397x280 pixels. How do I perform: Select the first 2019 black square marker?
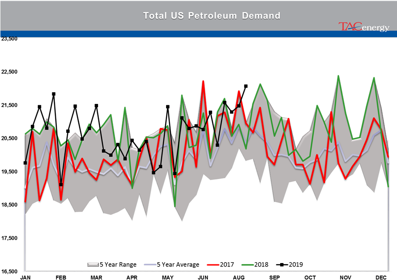[25, 163]
